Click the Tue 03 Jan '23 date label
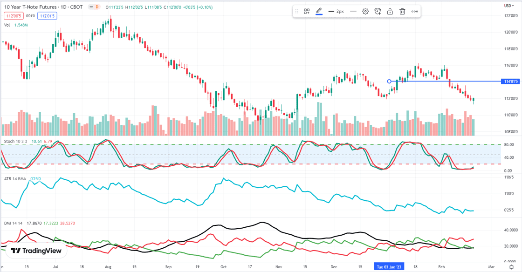The image size is (522, 272). click(389, 267)
